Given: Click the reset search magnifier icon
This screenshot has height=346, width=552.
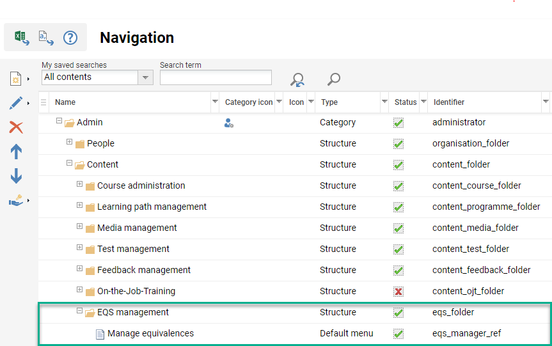Looking at the screenshot, I should coord(297,79).
